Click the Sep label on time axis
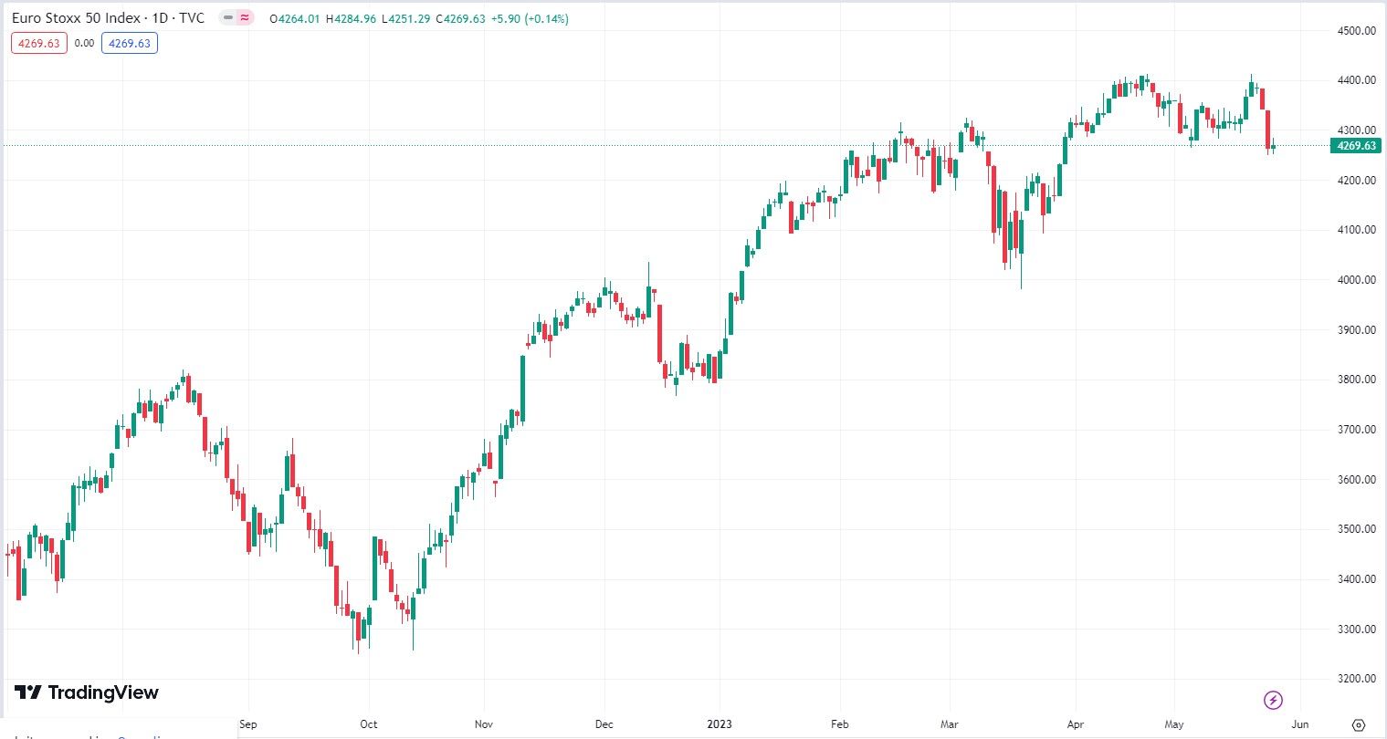The width and height of the screenshot is (1387, 739). point(247,724)
